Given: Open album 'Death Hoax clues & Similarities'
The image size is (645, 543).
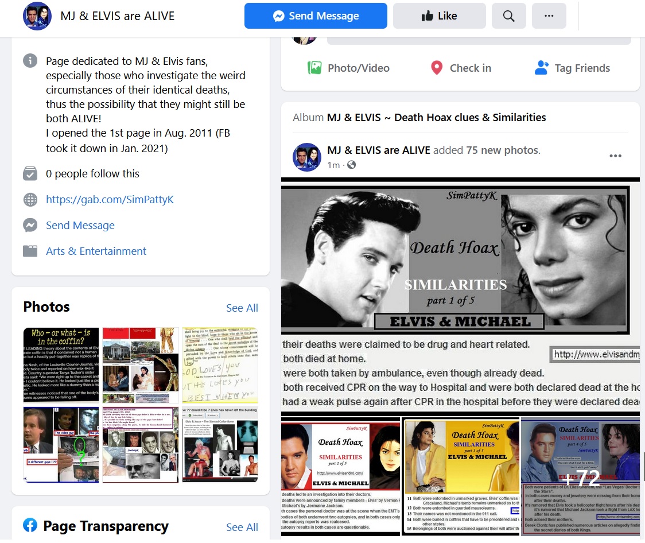Looking at the screenshot, I should (x=437, y=117).
